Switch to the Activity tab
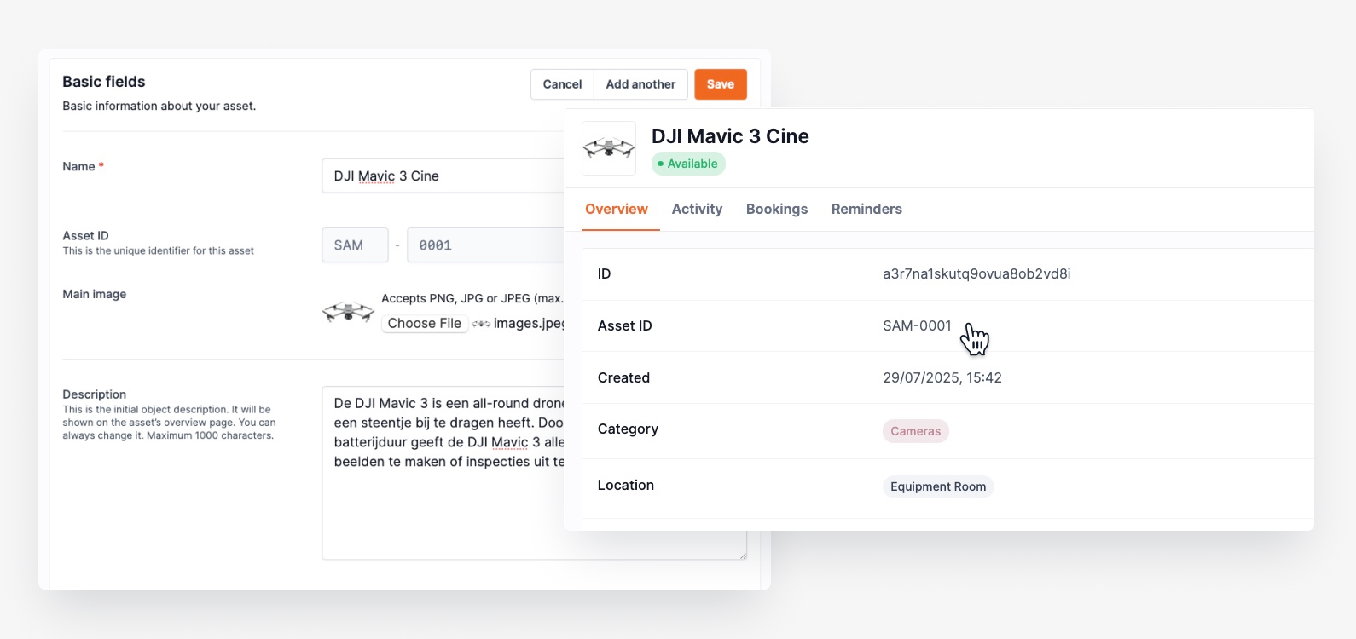The image size is (1356, 639). coord(697,210)
